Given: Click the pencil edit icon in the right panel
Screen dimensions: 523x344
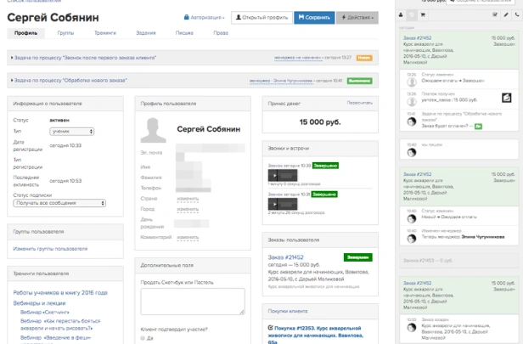Looking at the screenshot, I should pyautogui.click(x=507, y=15).
